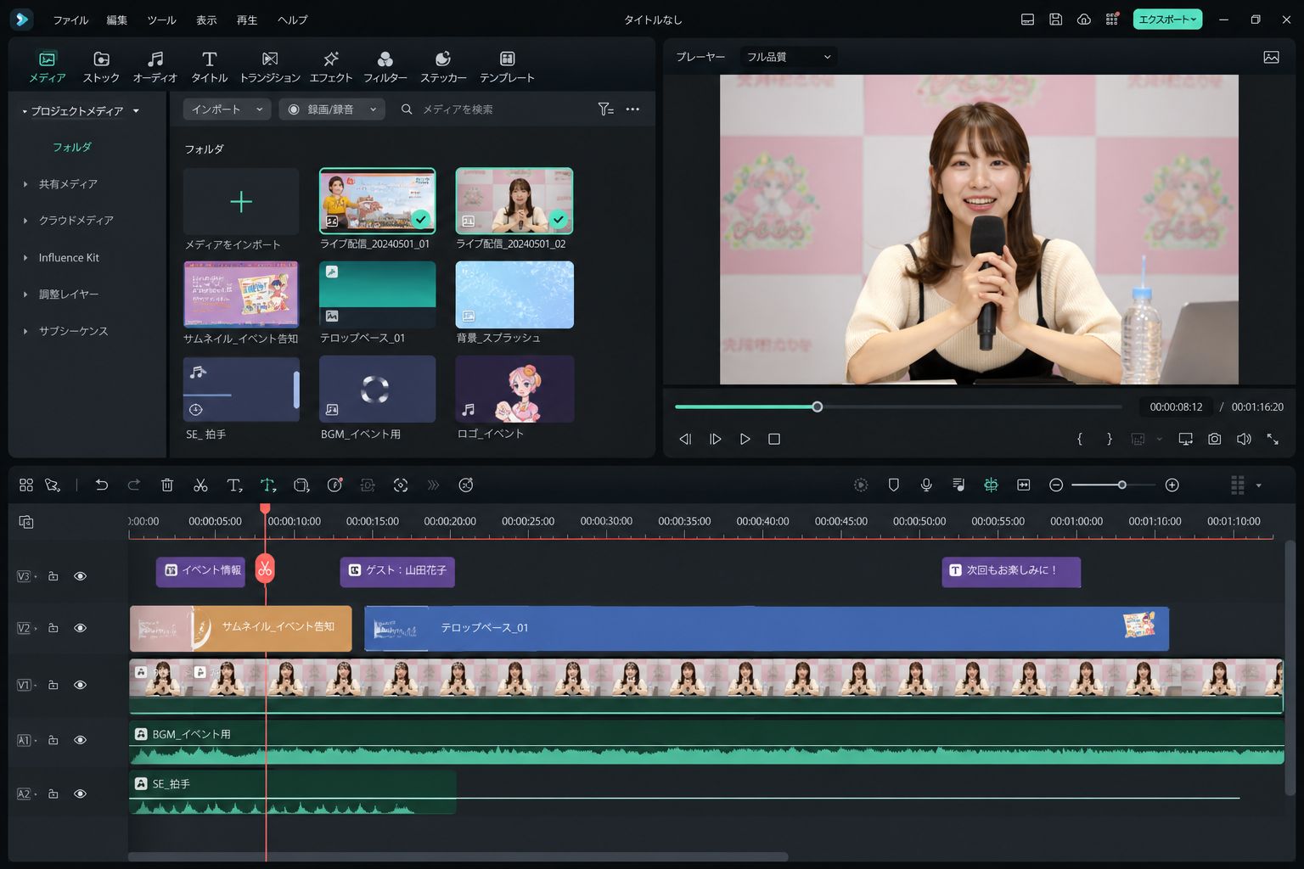Image resolution: width=1304 pixels, height=869 pixels.
Task: Step back one frame in player
Action: point(685,439)
